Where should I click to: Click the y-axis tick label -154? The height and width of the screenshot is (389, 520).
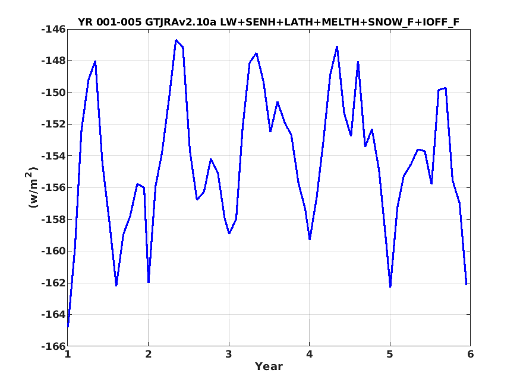coord(53,156)
